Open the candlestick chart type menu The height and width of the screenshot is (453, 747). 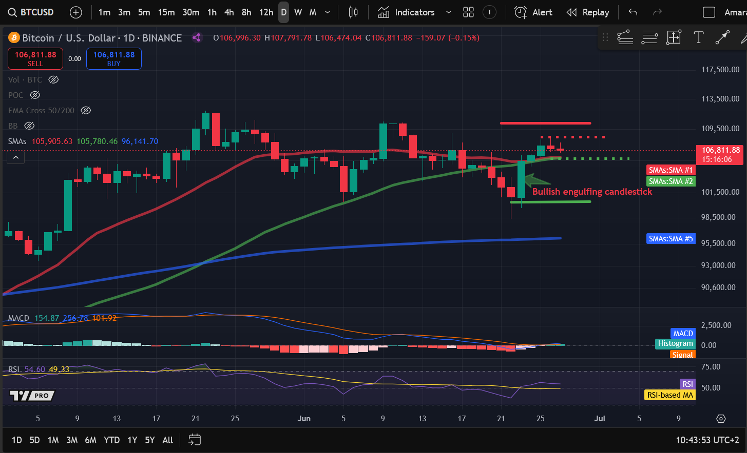coord(353,12)
